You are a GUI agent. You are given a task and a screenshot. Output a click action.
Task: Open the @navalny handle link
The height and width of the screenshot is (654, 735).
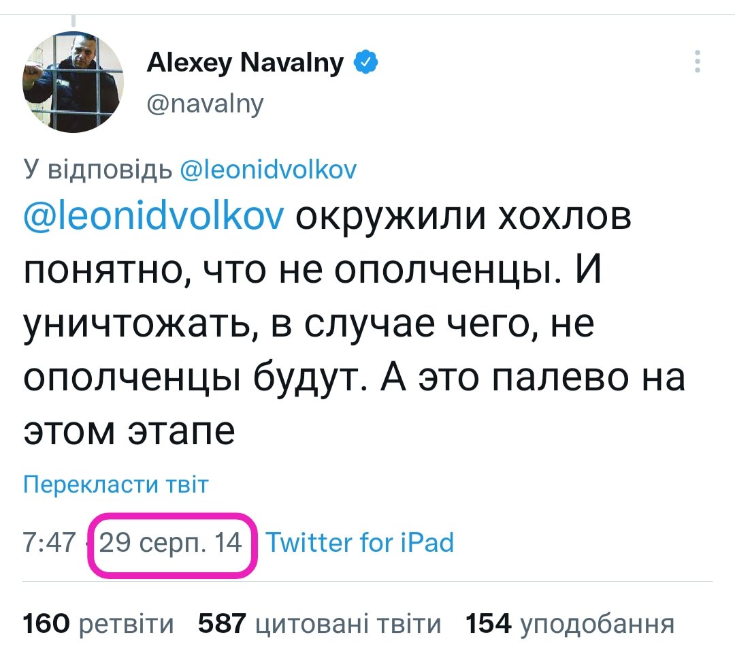[205, 104]
